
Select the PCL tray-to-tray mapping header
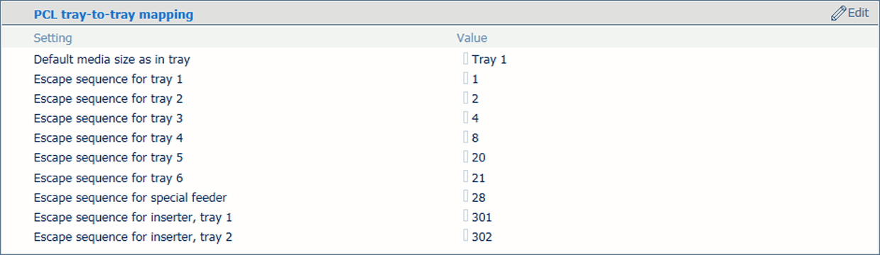click(x=114, y=14)
